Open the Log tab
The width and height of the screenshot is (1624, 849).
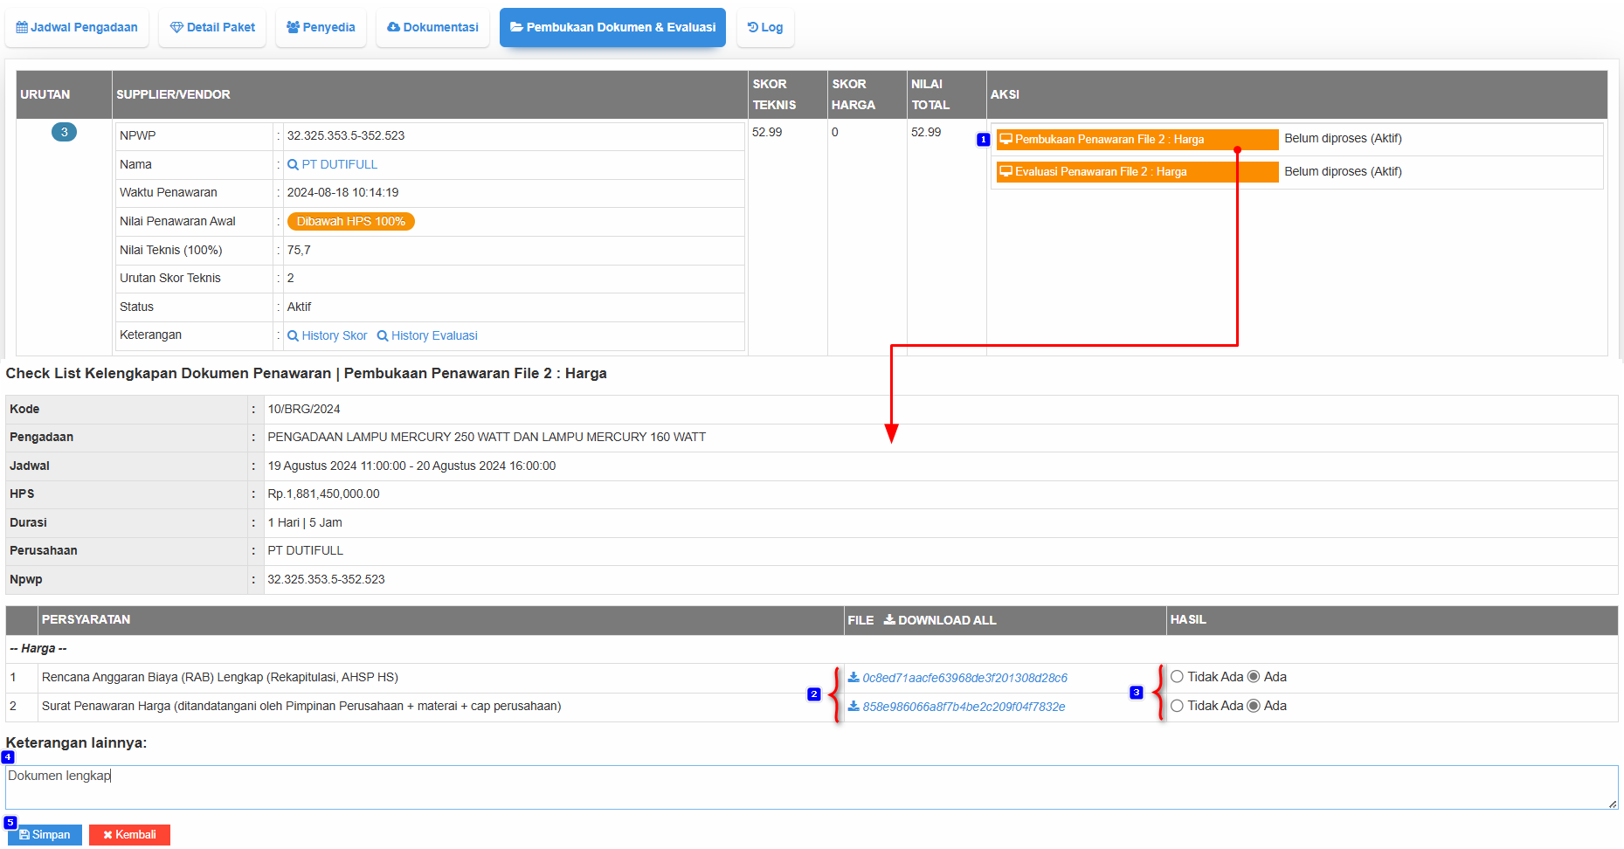pyautogui.click(x=765, y=27)
